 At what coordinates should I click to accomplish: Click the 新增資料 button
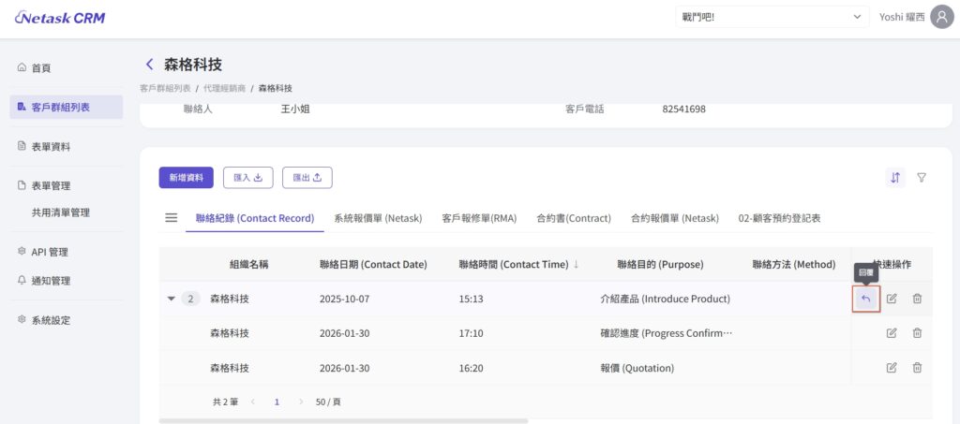186,178
